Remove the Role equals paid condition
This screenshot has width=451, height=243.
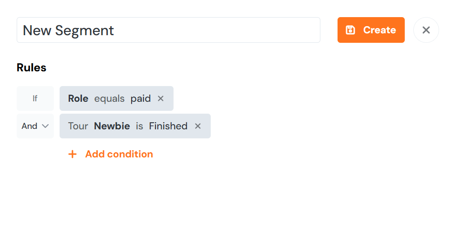pos(161,98)
